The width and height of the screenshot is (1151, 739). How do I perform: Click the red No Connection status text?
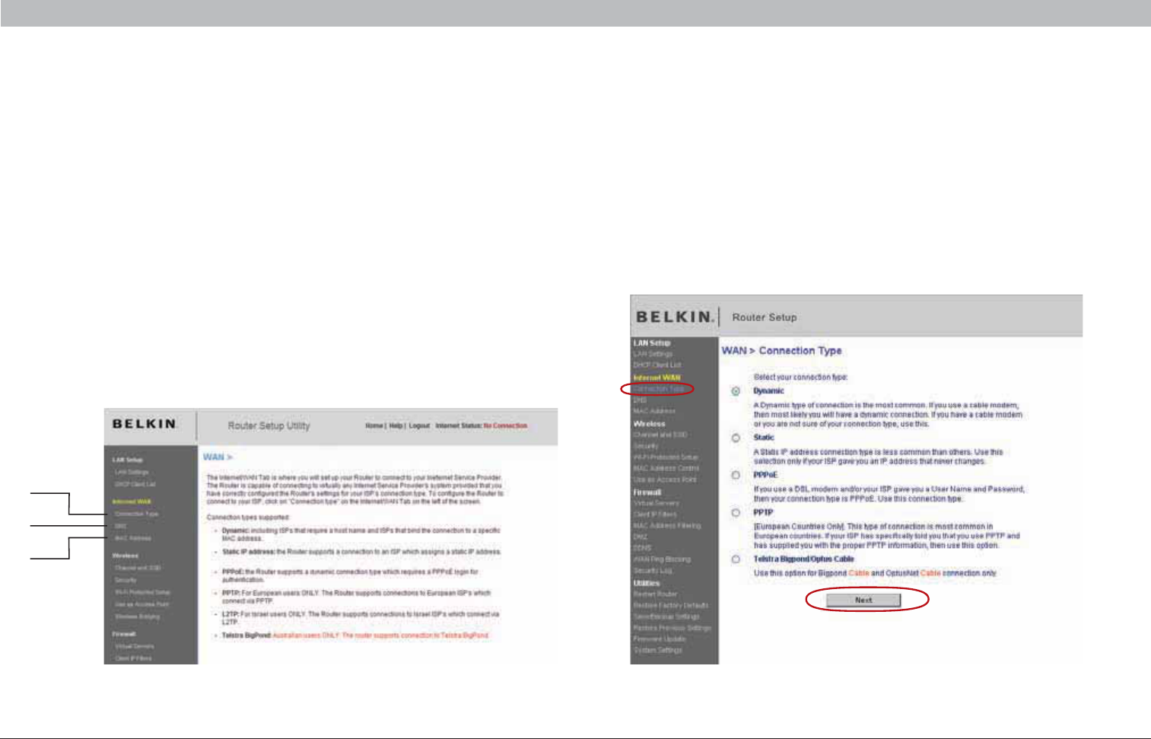pos(505,426)
